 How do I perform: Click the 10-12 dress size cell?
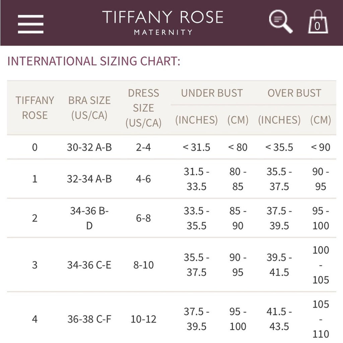pos(143,319)
